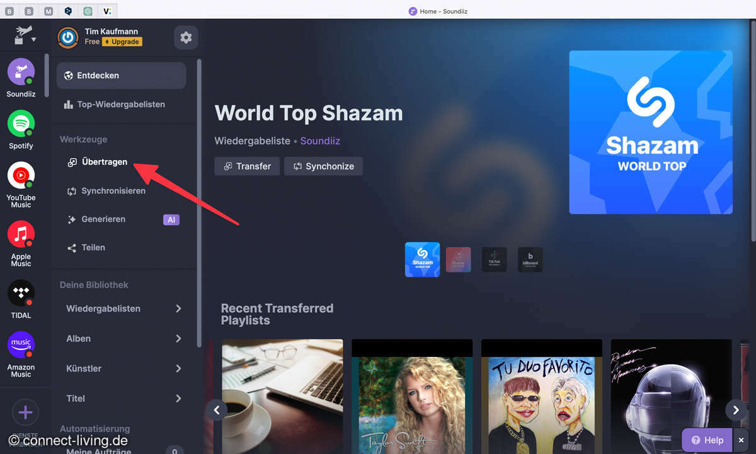
Task: Click the Upgrade badge
Action: [122, 42]
